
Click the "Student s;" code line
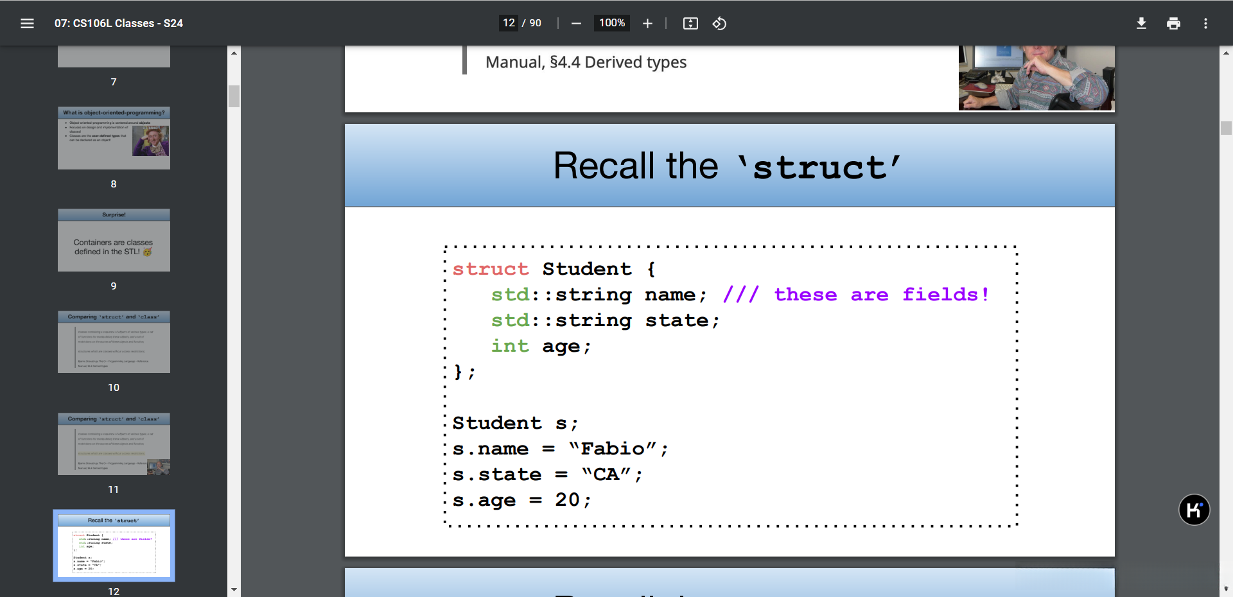pyautogui.click(x=516, y=422)
